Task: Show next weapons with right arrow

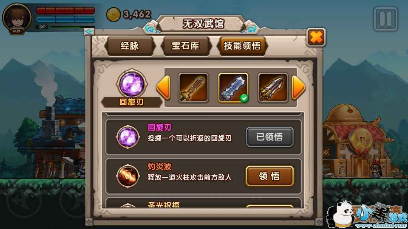Action: tap(298, 87)
